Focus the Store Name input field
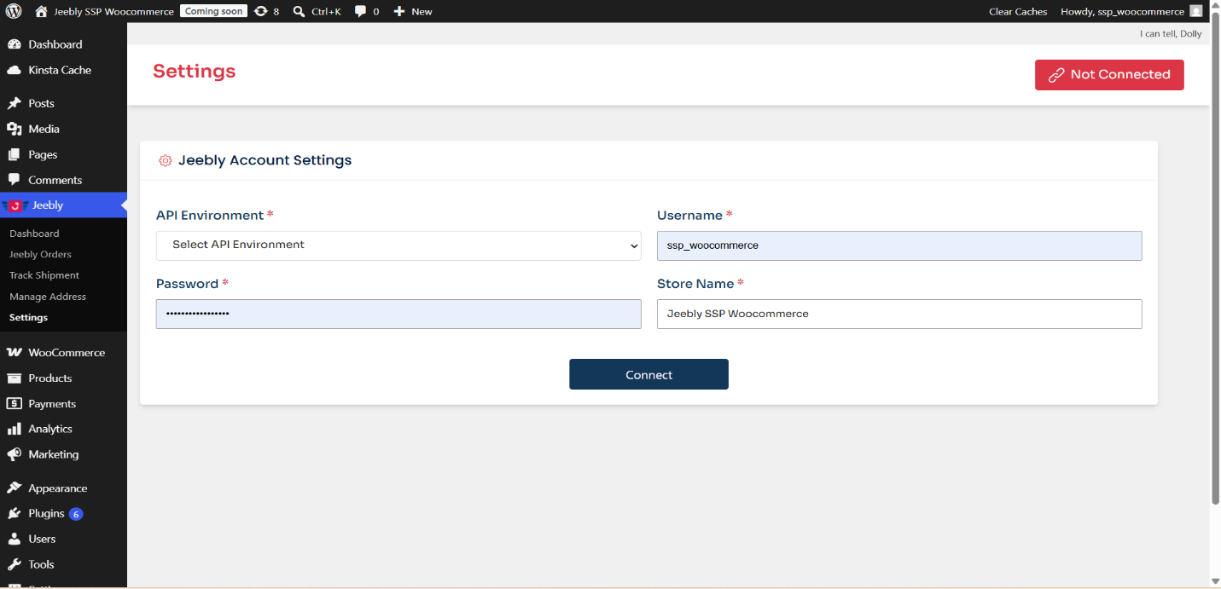Viewport: 1221px width, 589px height. tap(899, 314)
